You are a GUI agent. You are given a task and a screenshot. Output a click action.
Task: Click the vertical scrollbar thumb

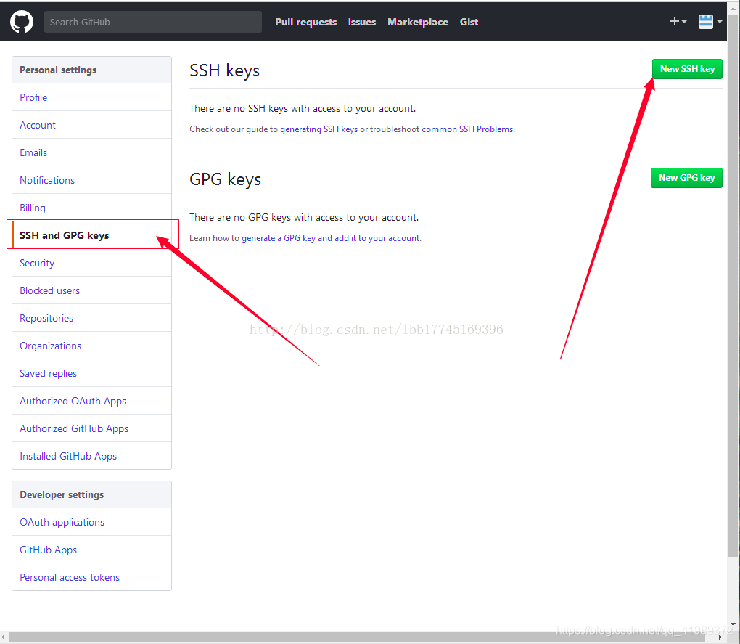point(733,285)
